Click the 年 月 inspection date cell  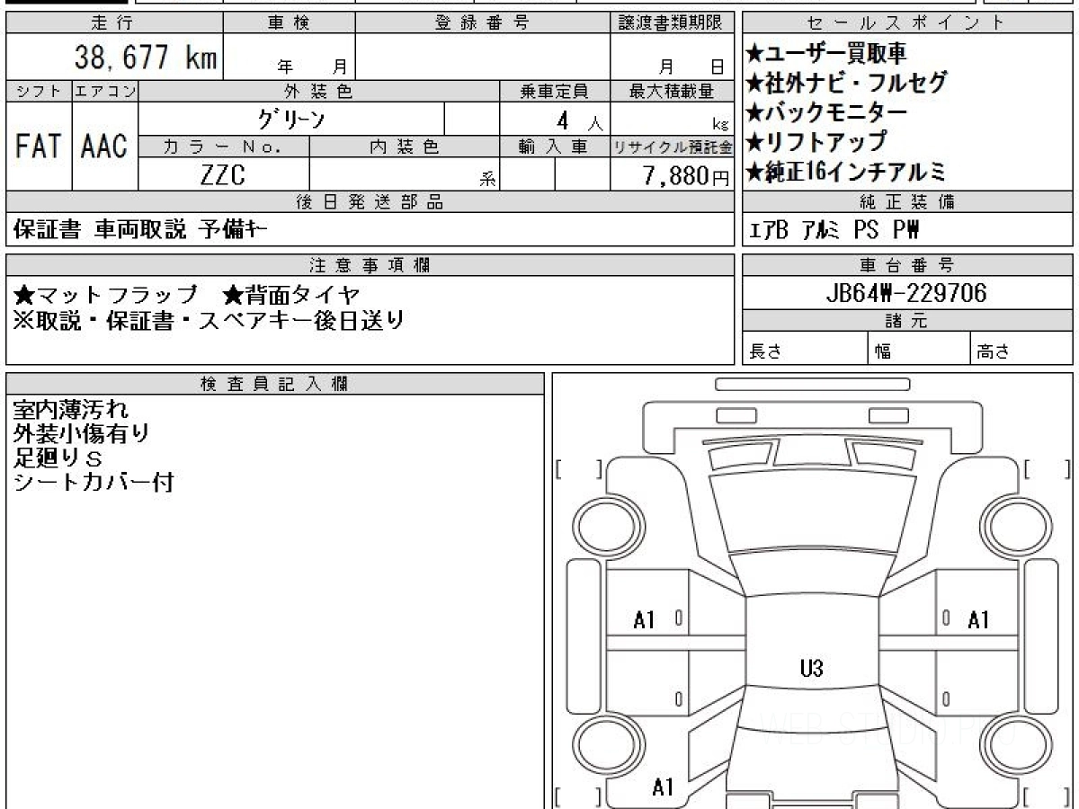289,58
